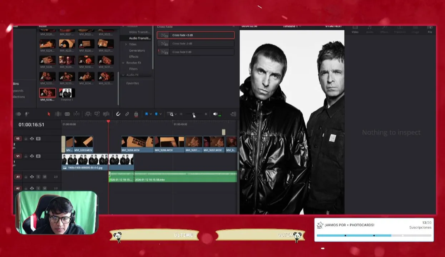Open the Generators category
Image resolution: width=445 pixels, height=257 pixels.
pos(137,51)
